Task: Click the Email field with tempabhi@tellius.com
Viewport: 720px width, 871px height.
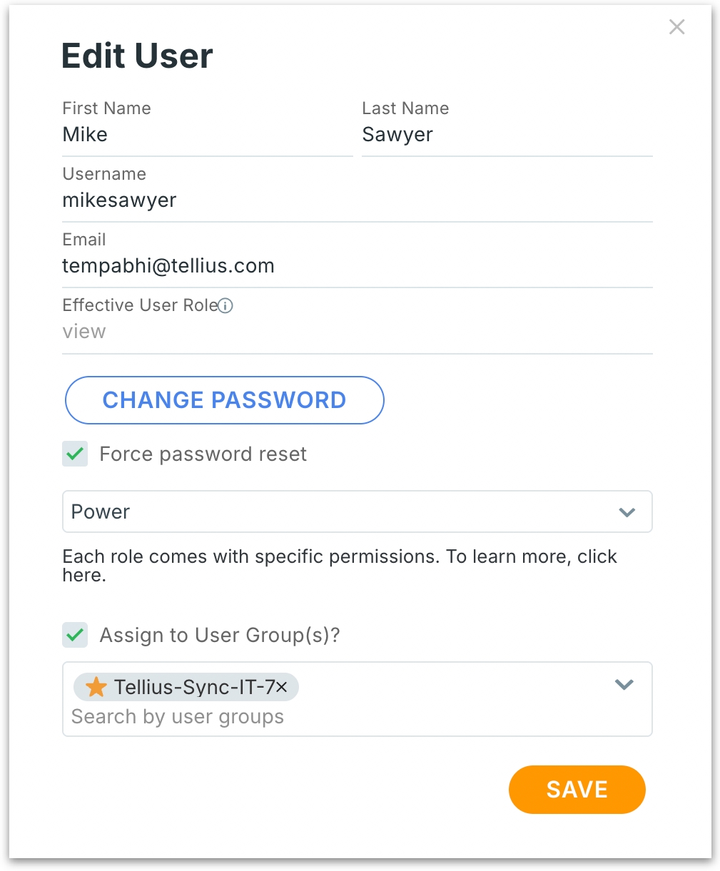Action: [x=357, y=266]
